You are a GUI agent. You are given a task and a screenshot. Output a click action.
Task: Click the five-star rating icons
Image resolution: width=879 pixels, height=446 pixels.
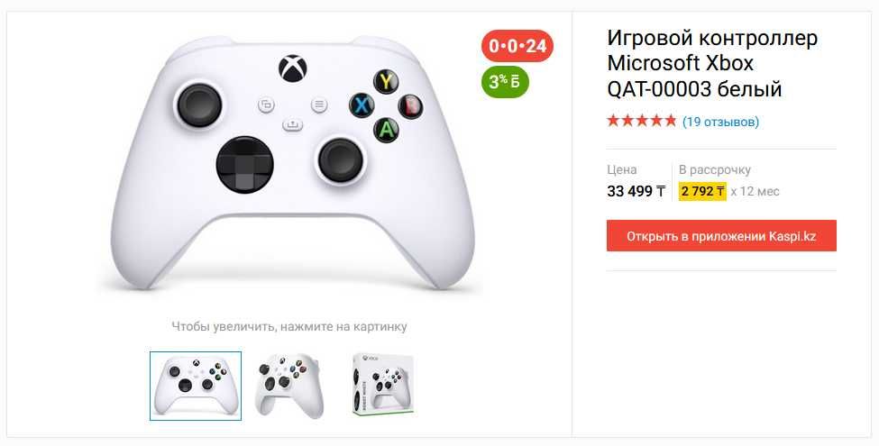(641, 121)
